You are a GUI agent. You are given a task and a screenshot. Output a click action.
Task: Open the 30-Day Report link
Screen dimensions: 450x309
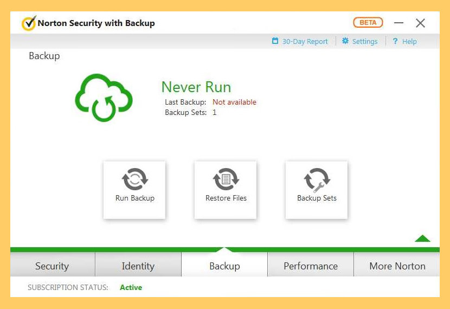coord(305,42)
